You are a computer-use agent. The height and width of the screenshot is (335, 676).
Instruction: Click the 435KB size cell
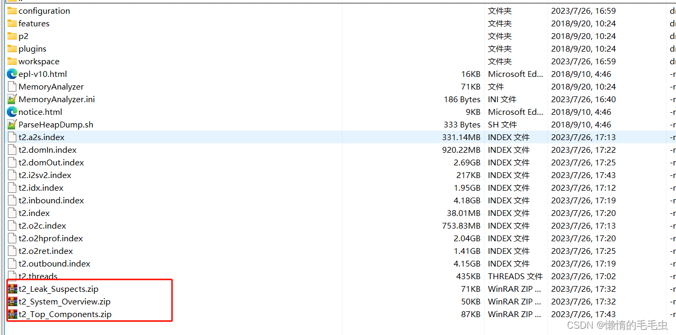[468, 276]
